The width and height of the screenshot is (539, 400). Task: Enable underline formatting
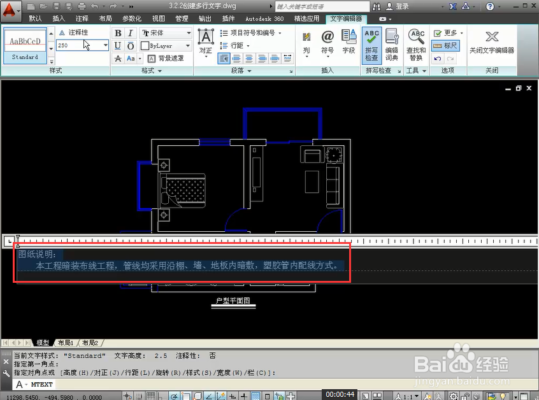(x=118, y=45)
